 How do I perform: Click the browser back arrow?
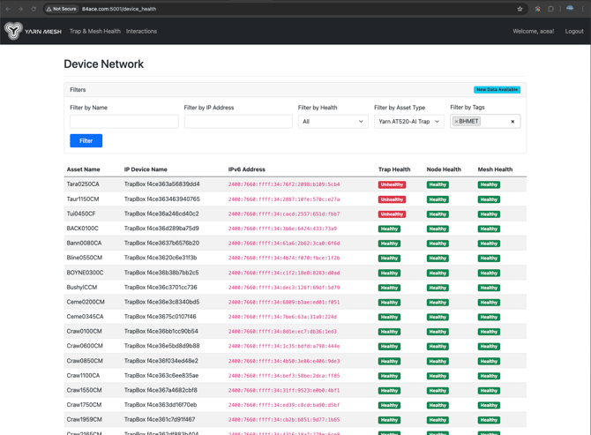[8, 9]
